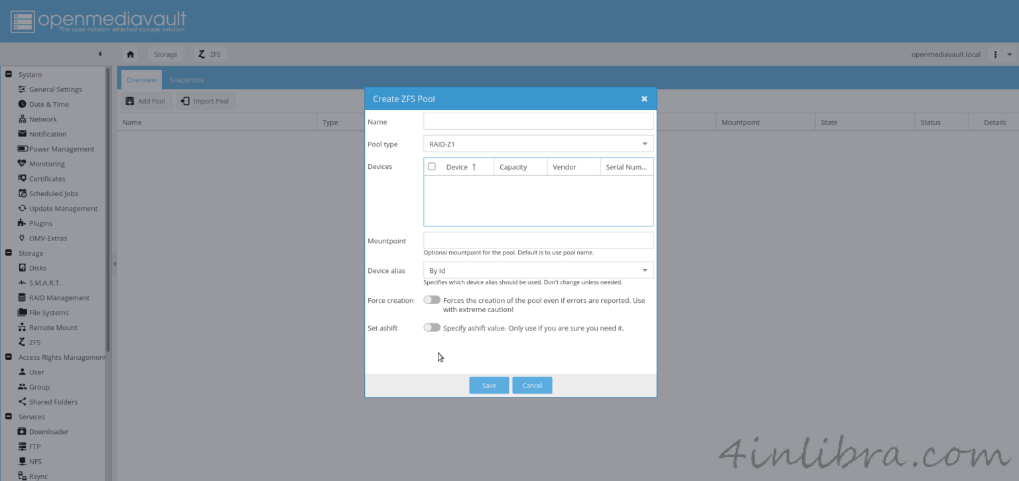Click the Shared Folders share icon
Screen dimensions: 1019x481
23,402
